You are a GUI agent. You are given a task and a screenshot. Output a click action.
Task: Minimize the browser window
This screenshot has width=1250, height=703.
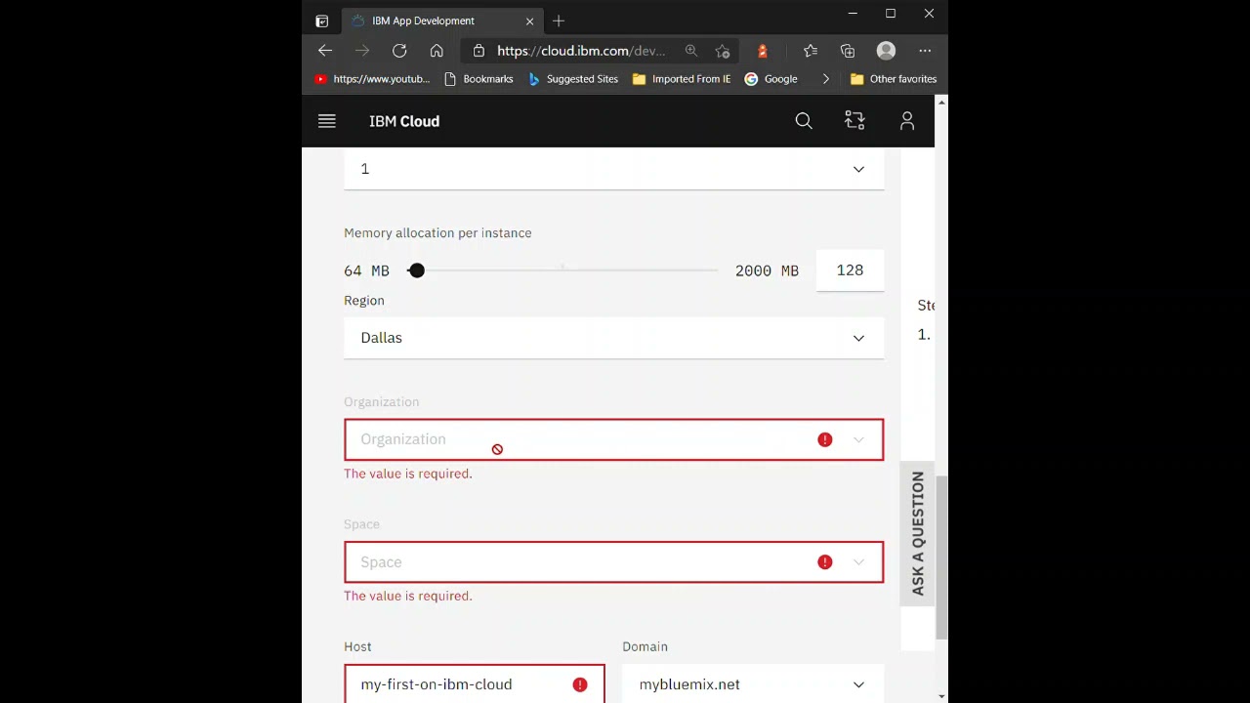point(853,14)
